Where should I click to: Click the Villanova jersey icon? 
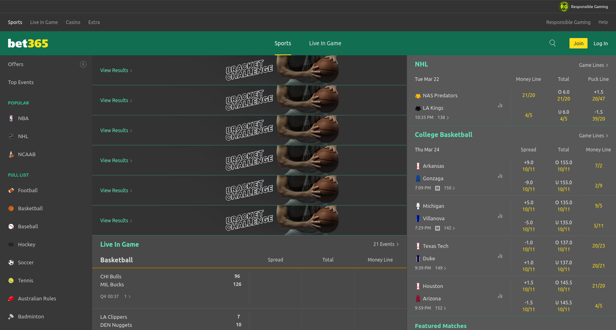coord(418,218)
